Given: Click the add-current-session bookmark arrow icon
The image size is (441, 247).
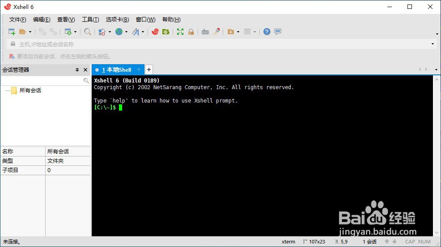Looking at the screenshot, I should tap(12, 57).
